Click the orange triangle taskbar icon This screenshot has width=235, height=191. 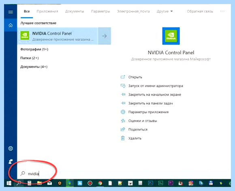60,183
